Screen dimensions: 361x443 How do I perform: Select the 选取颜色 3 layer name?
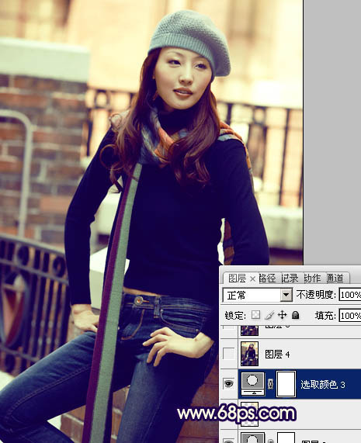coord(322,385)
